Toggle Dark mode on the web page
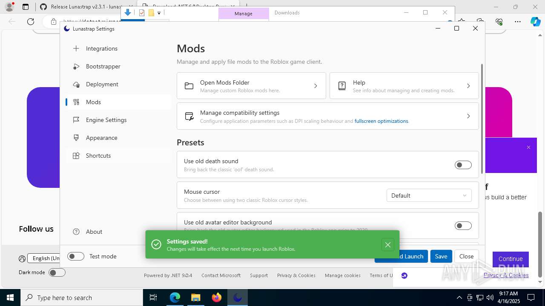This screenshot has width=545, height=306. click(x=57, y=272)
